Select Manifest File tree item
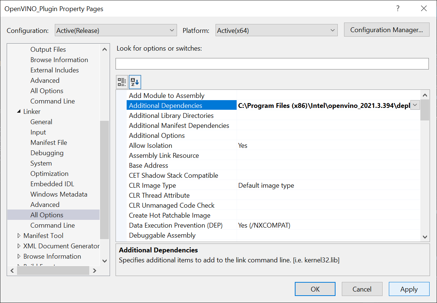This screenshot has height=303, width=437. coord(49,142)
